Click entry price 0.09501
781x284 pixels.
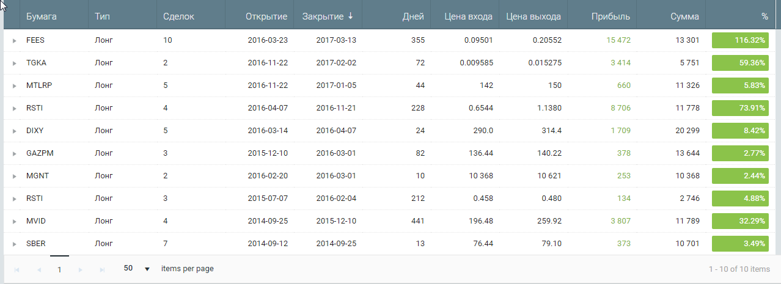478,40
